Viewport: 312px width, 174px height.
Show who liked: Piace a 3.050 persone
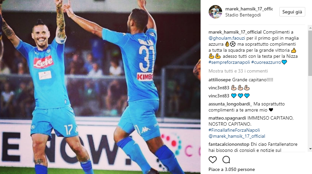(x=232, y=169)
